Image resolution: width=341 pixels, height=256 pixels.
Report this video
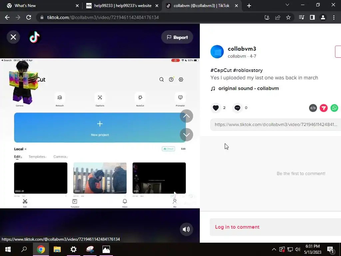[x=177, y=37]
